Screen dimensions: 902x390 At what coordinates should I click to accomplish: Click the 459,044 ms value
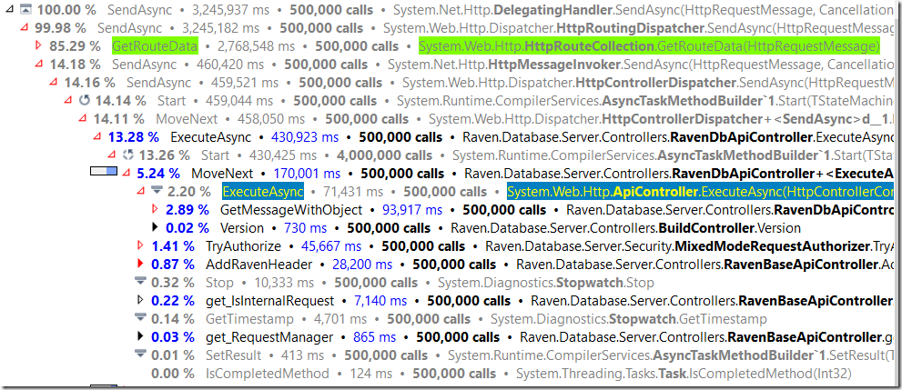239,101
